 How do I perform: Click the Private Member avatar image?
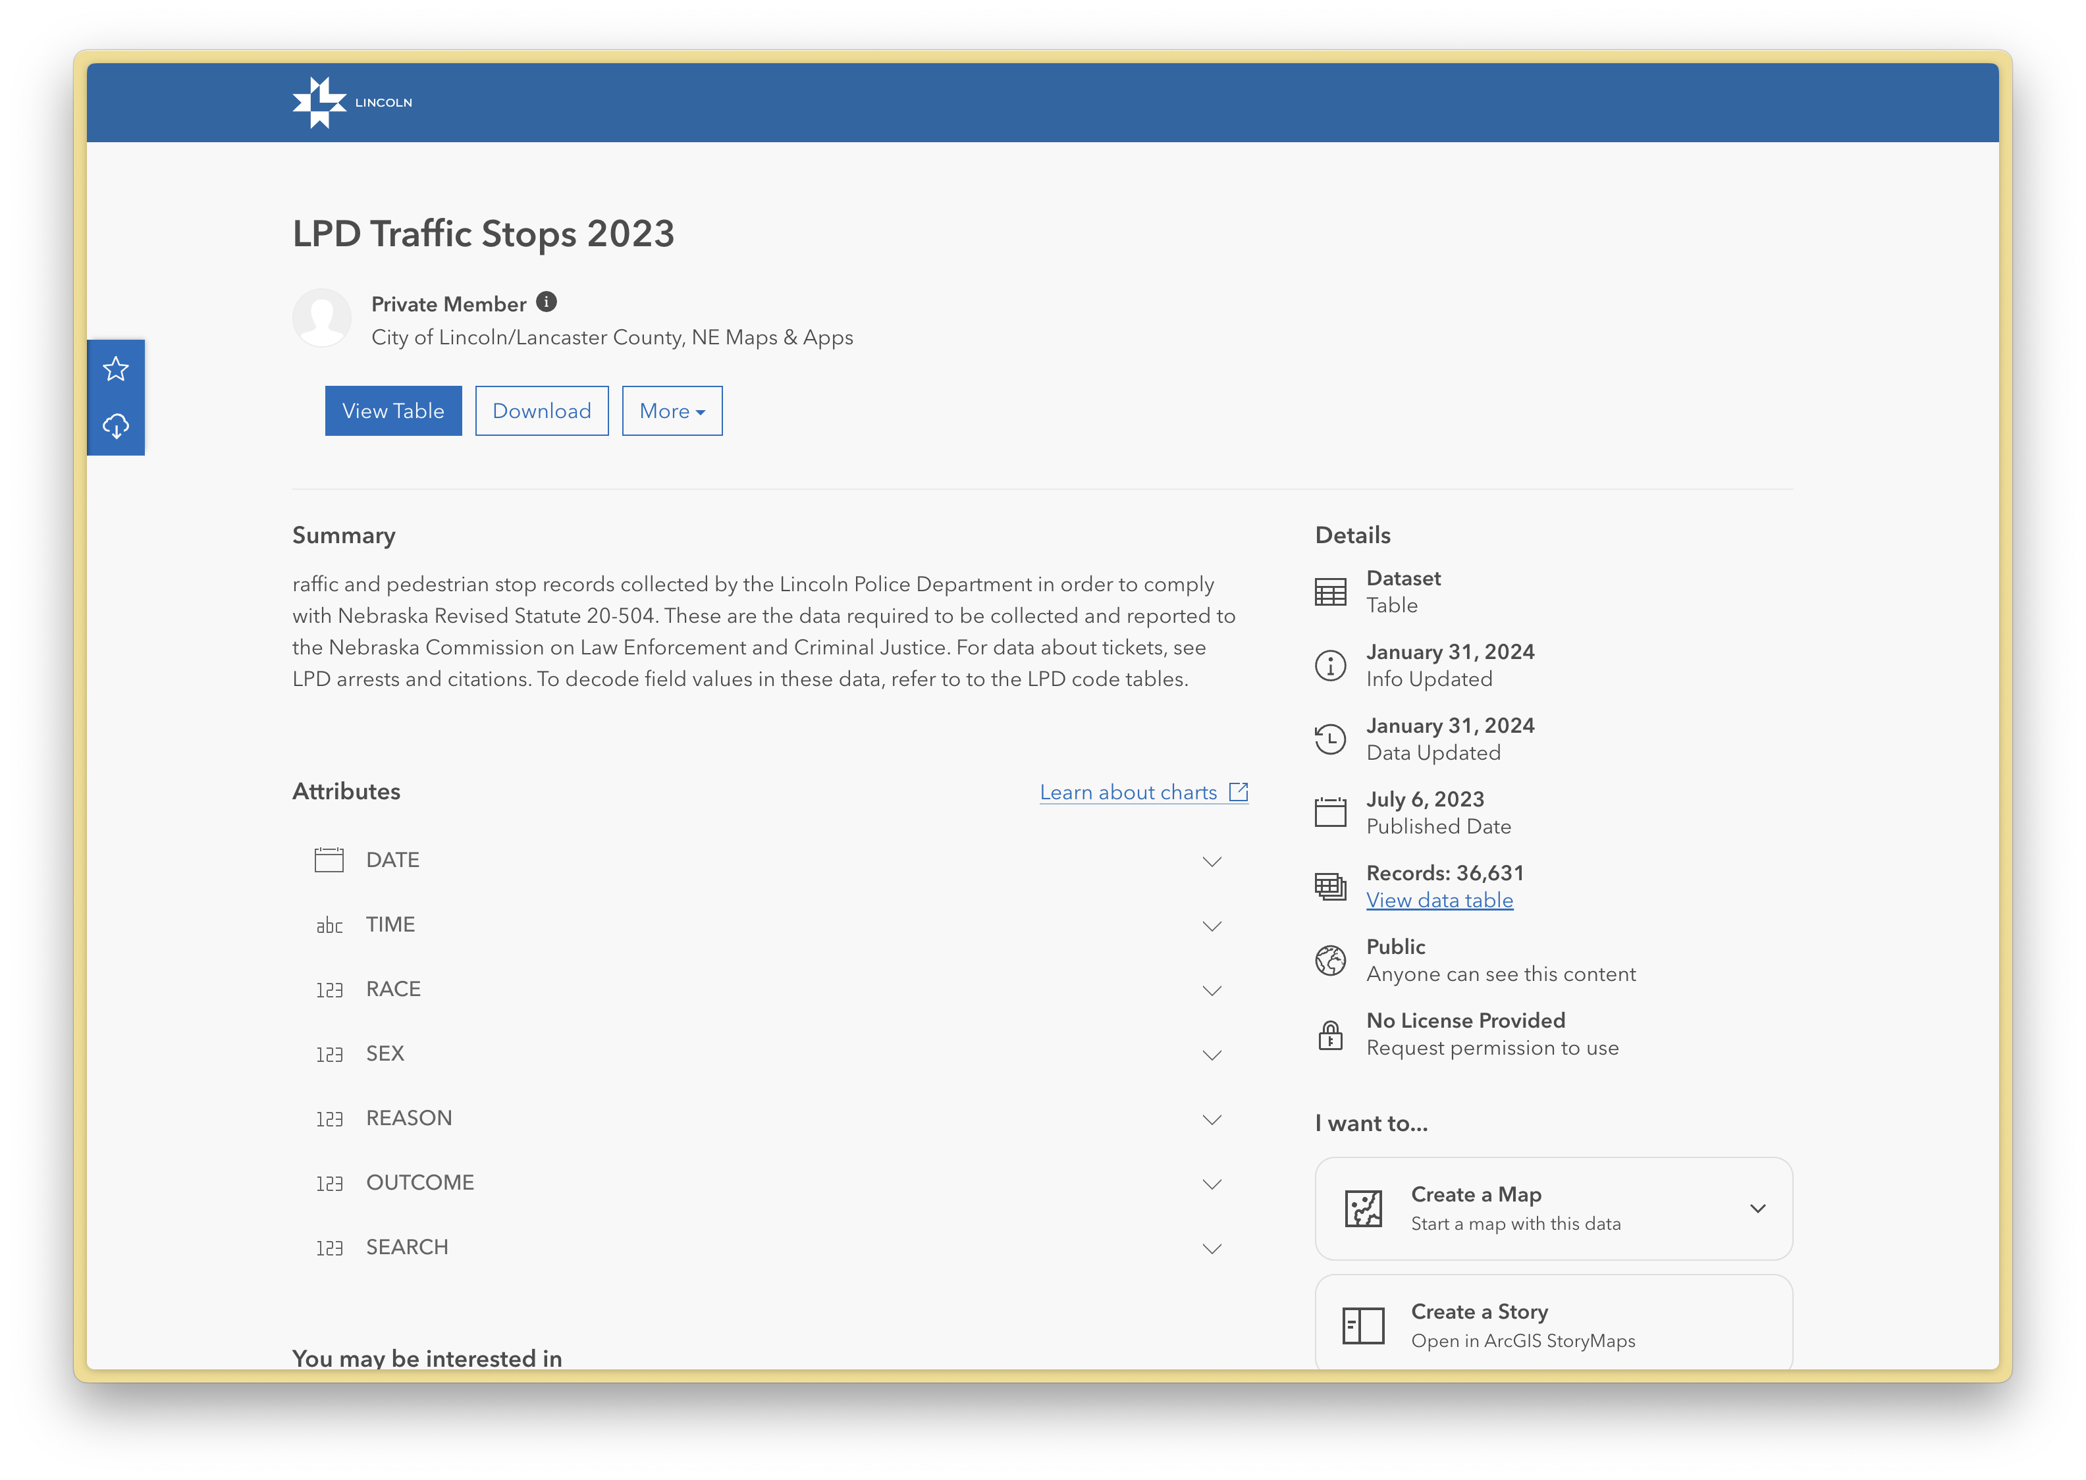[322, 318]
